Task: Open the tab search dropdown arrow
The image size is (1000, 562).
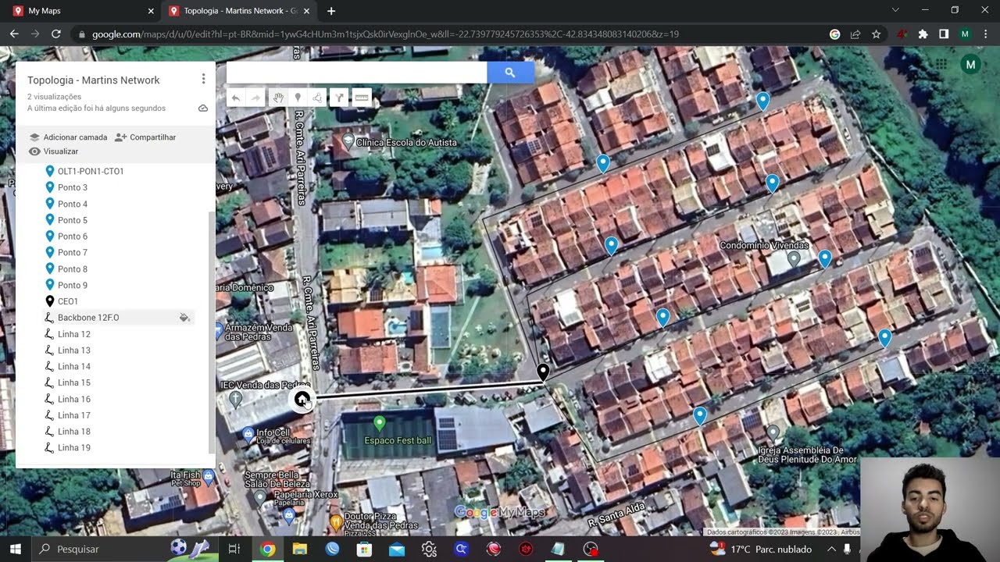Action: 895,10
